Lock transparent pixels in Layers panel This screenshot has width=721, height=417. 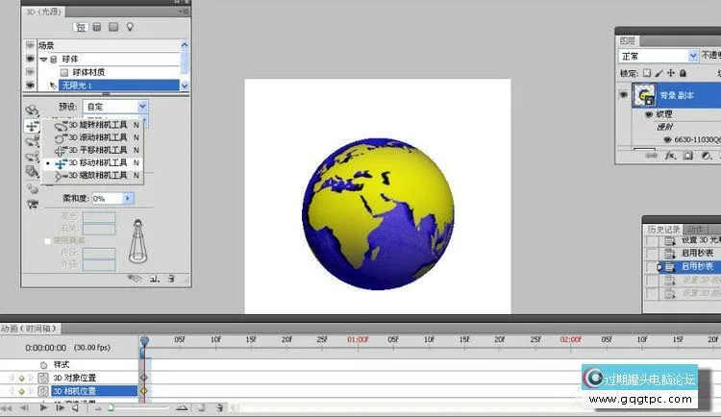[647, 73]
